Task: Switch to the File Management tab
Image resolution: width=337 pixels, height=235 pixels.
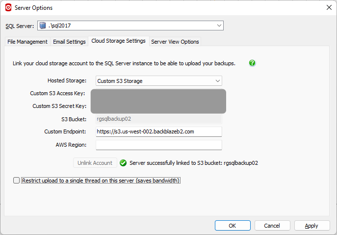Action: (x=27, y=42)
